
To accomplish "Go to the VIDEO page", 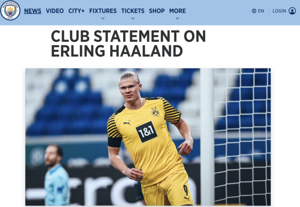I will (55, 11).
